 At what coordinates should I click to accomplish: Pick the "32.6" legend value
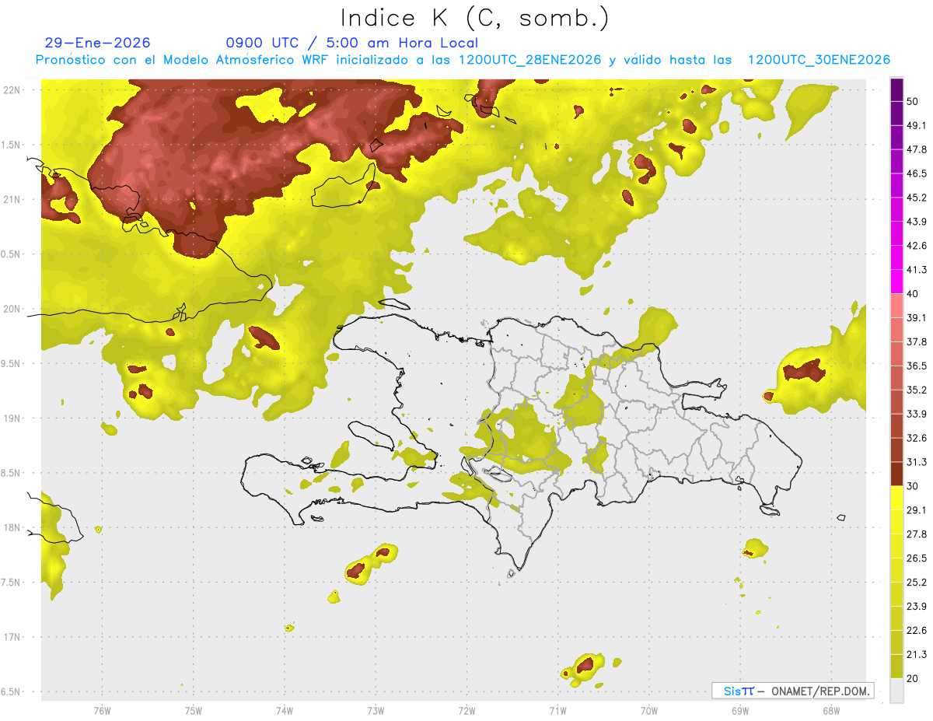[916, 438]
